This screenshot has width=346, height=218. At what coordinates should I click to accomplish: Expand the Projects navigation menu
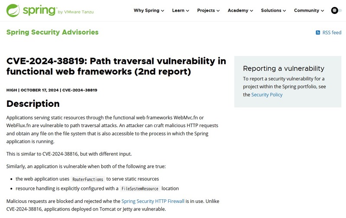point(208,10)
